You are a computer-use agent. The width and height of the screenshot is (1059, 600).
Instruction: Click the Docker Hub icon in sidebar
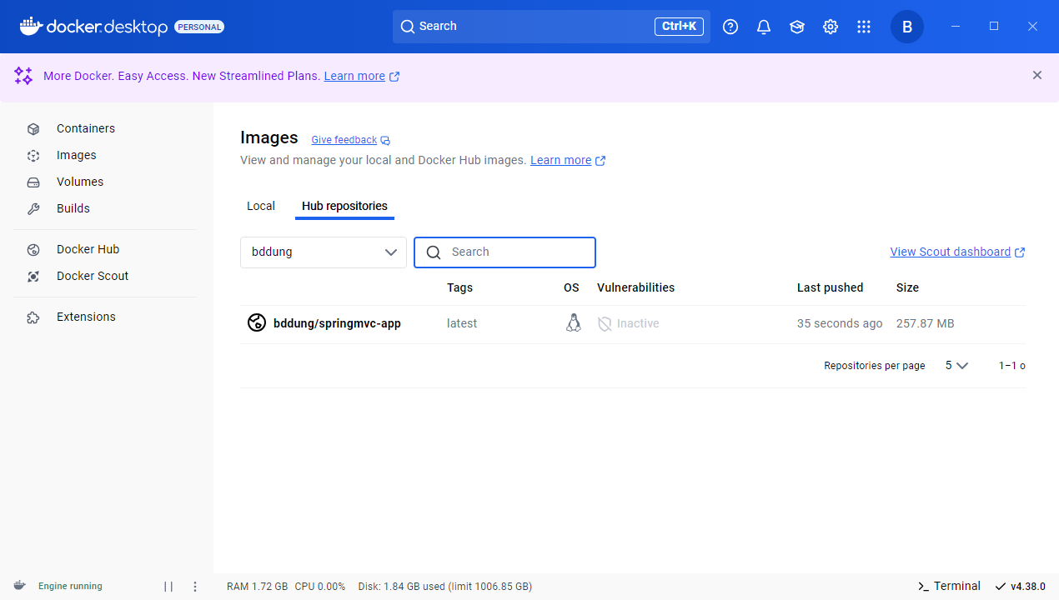click(x=33, y=249)
